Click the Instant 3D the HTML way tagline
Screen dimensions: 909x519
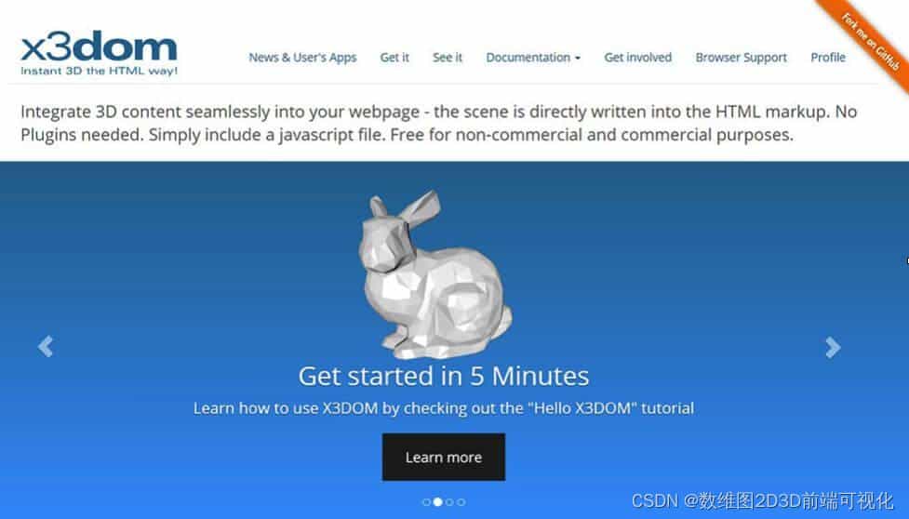point(100,72)
